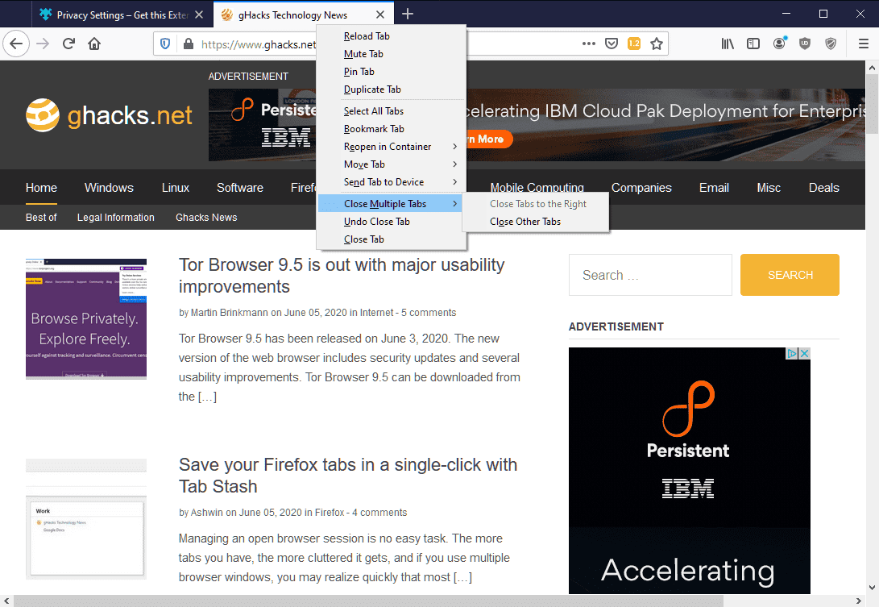Image resolution: width=879 pixels, height=607 pixels.
Task: Choose Select All Tabs
Action: coord(392,111)
